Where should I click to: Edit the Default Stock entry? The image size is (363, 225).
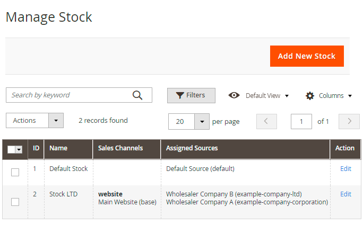345,169
